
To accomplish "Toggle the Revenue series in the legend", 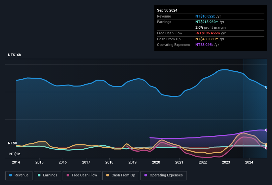I will [x=19, y=175].
